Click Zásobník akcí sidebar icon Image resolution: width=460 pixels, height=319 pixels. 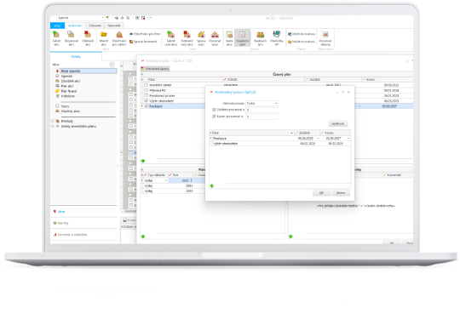57,81
